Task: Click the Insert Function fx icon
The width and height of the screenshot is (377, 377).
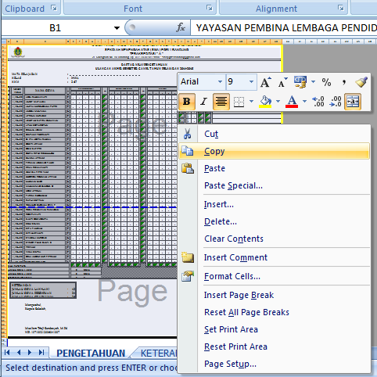Action: coord(181,27)
